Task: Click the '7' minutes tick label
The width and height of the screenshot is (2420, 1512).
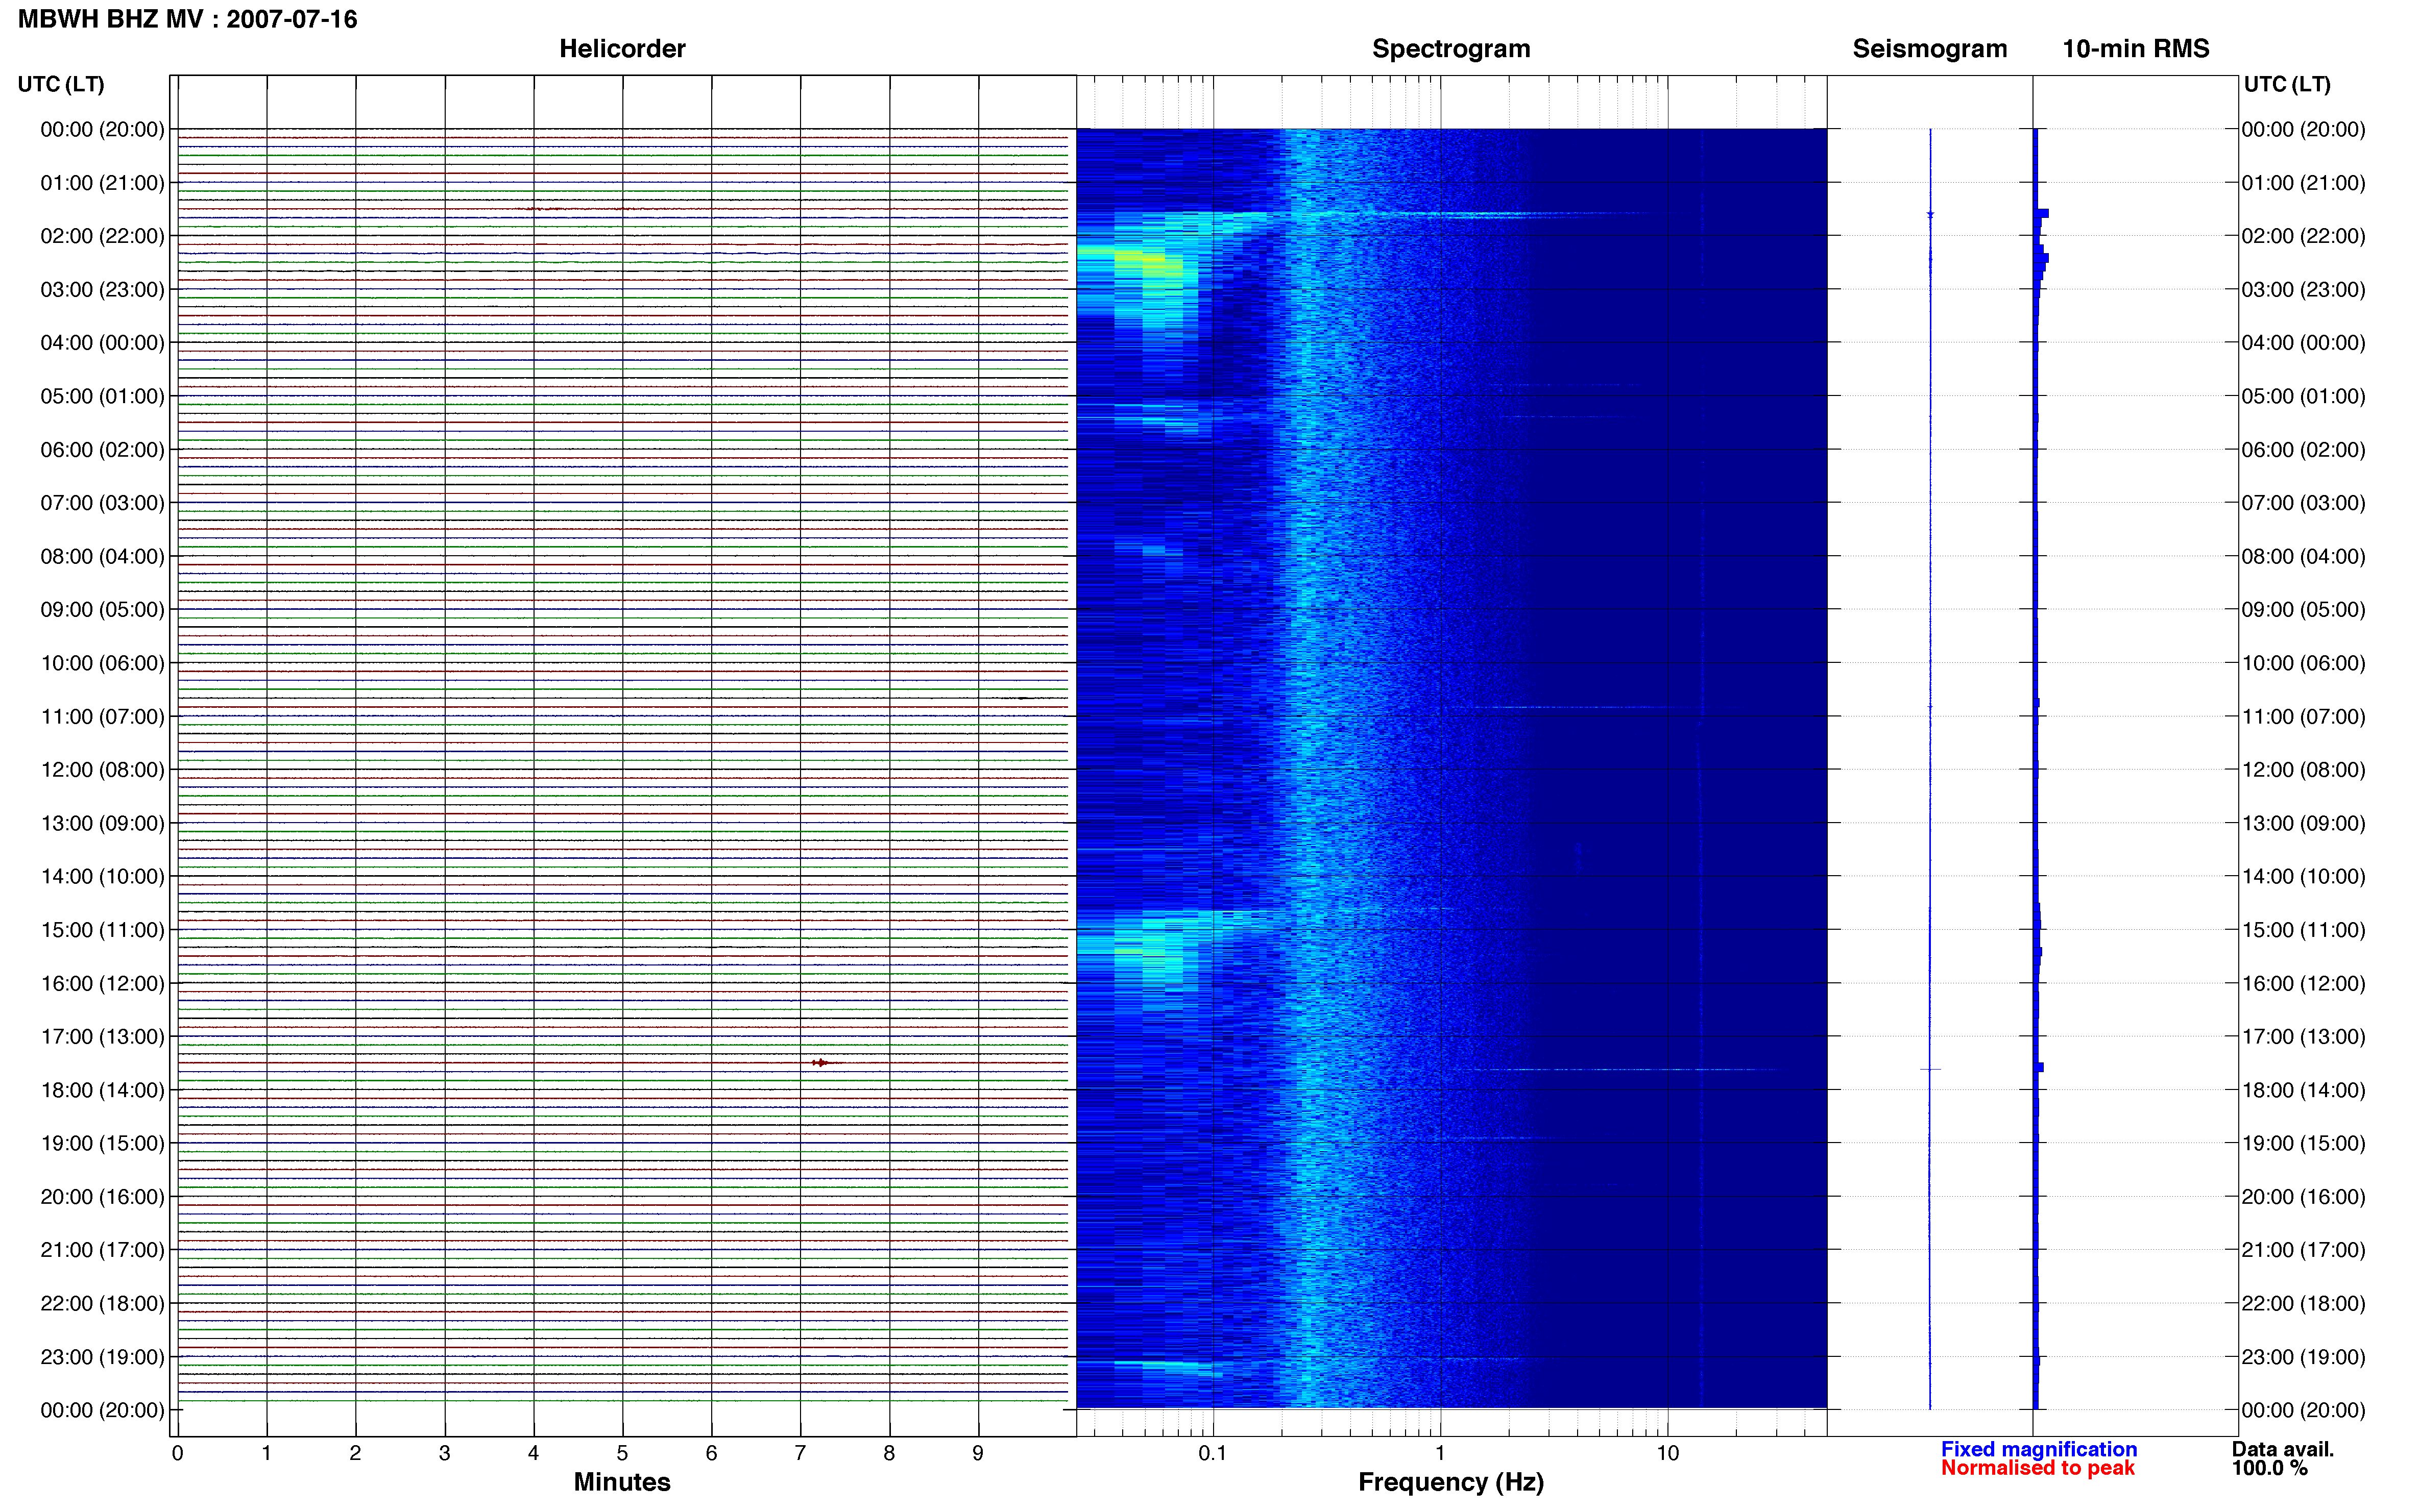Action: click(x=800, y=1453)
